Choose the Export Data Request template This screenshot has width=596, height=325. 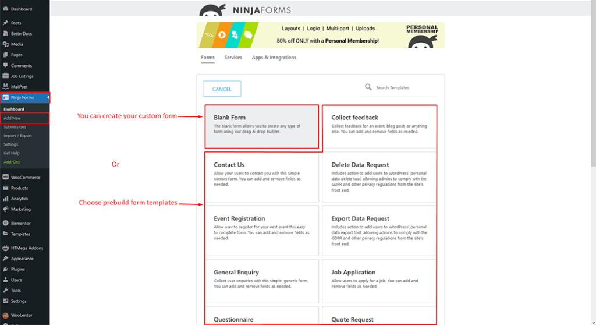(379, 231)
